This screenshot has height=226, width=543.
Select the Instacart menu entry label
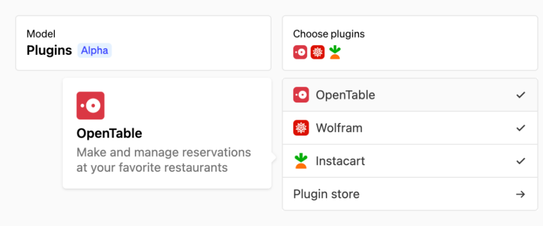340,161
